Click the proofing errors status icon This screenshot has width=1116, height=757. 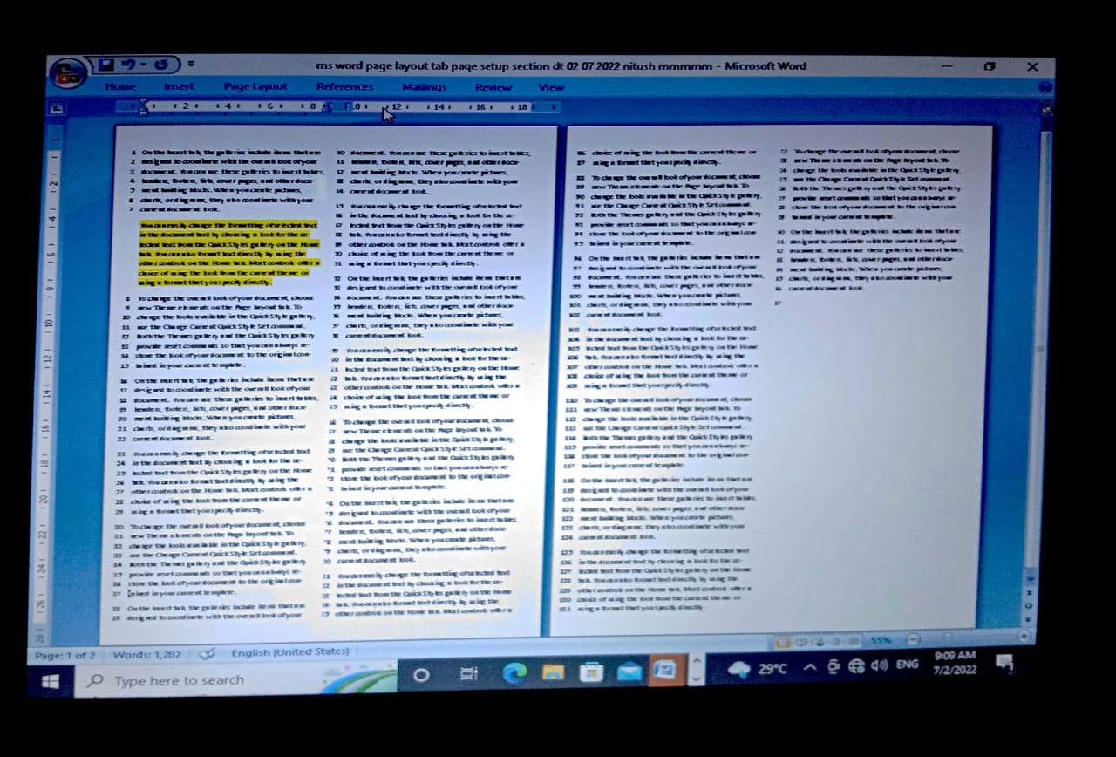(207, 653)
